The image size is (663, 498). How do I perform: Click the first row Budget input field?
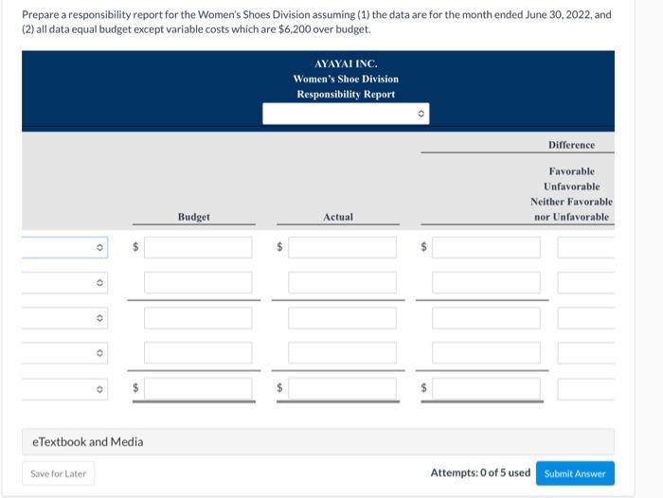click(198, 247)
